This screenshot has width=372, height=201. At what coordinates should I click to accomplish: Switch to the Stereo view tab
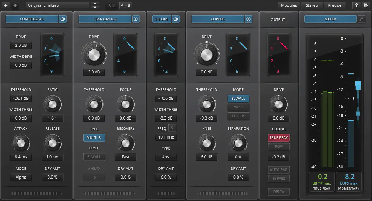[x=311, y=5]
